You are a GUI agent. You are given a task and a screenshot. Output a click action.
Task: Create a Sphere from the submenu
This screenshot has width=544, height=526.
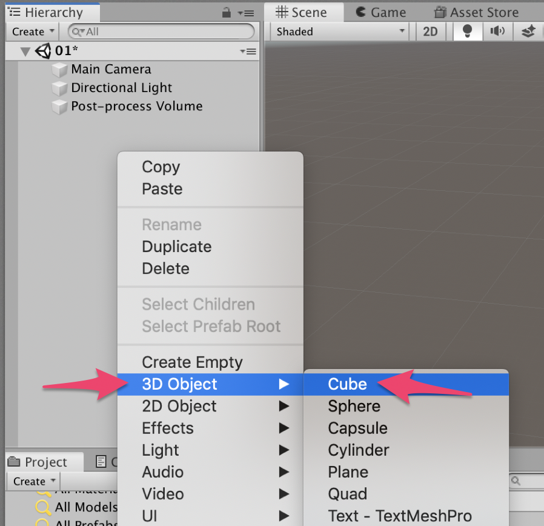406,406
